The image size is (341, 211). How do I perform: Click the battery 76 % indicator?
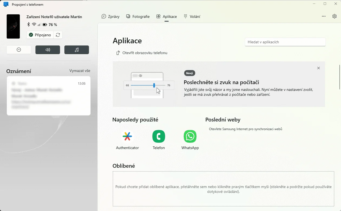tap(50, 25)
